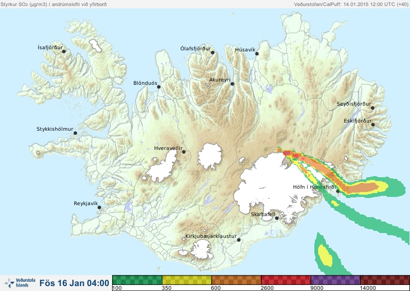Screen dimensions: 410x291
Task: Click the Fös 16 Jan 04:00 timestamp
Action: (74, 283)
